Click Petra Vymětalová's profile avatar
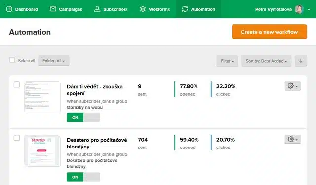The width and height of the screenshot is (316, 185). [x=299, y=9]
